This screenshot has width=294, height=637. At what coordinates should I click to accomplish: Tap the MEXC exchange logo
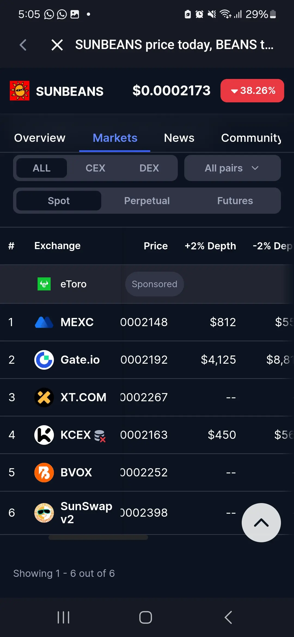point(44,322)
